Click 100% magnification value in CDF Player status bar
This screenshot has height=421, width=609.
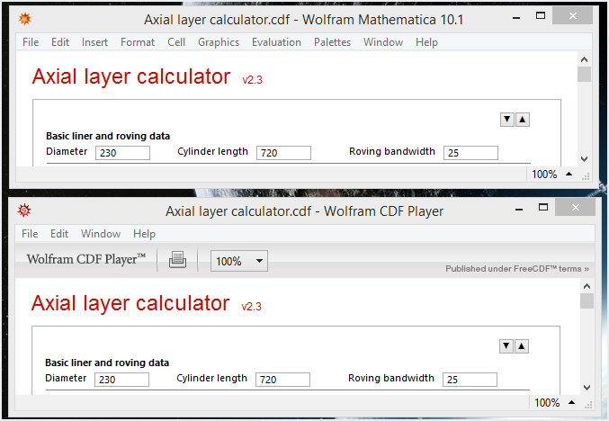pyautogui.click(x=547, y=402)
